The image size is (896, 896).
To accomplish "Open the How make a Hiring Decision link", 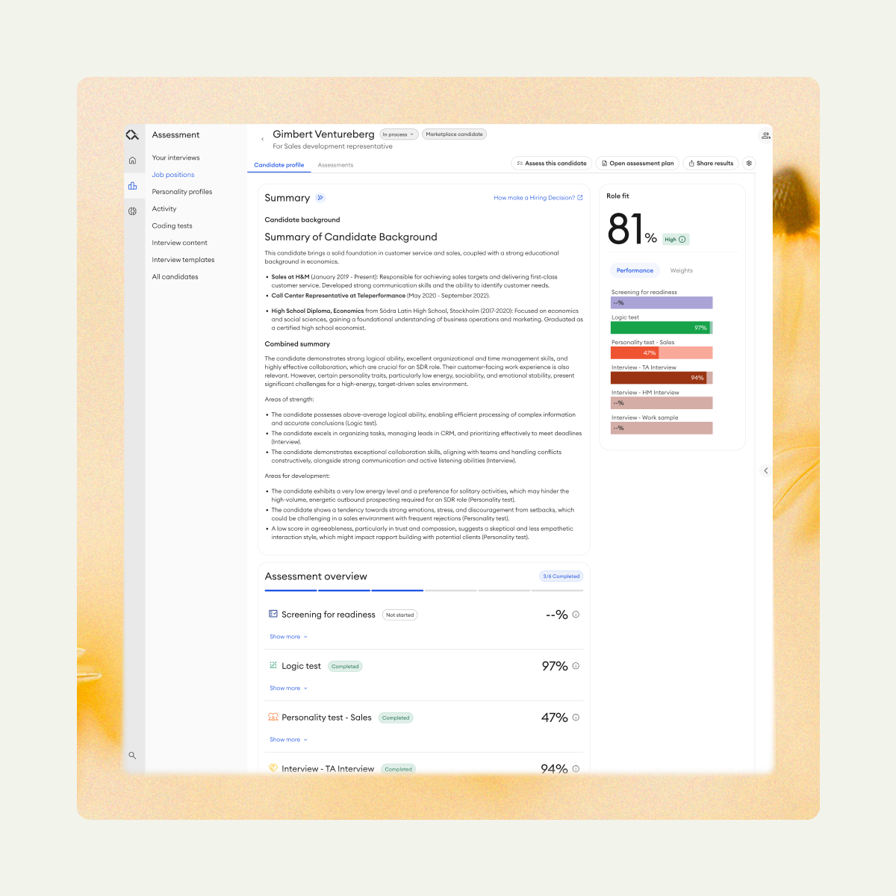I will click(x=535, y=197).
